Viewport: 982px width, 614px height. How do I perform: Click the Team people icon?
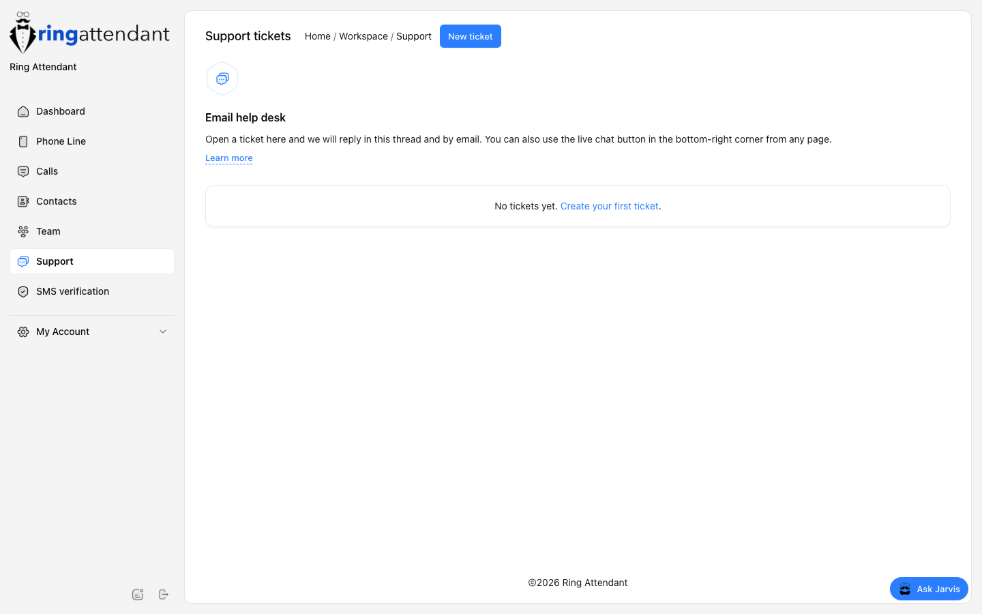(23, 231)
